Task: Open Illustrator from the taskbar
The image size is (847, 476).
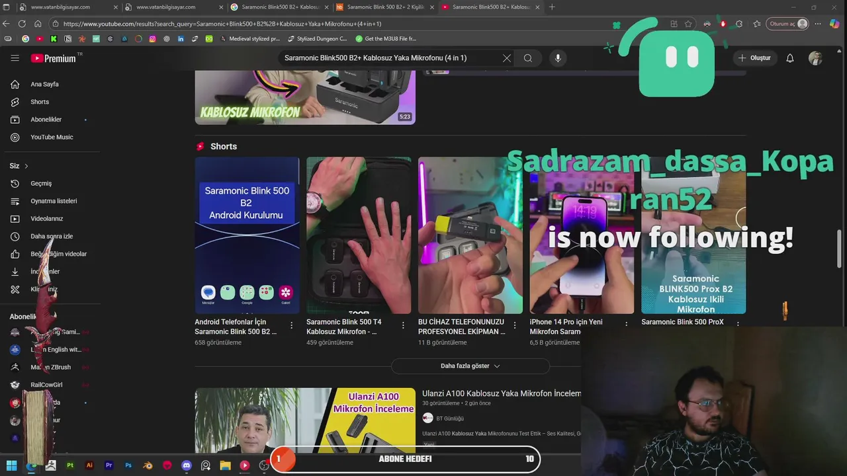Action: tap(89, 465)
